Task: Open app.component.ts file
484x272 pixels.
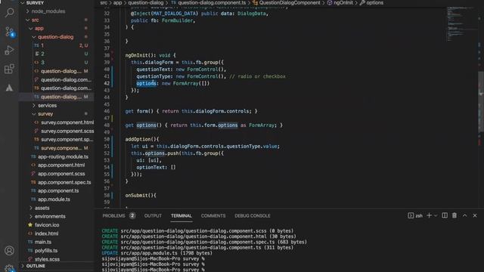Action: click(x=57, y=190)
